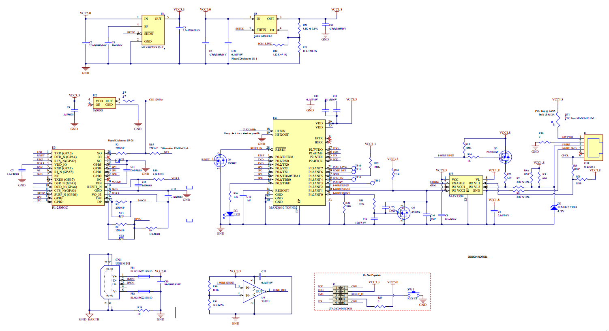The image size is (609, 331).
Task: Select the RT1 PTC fuse symbol
Action: click(558, 118)
